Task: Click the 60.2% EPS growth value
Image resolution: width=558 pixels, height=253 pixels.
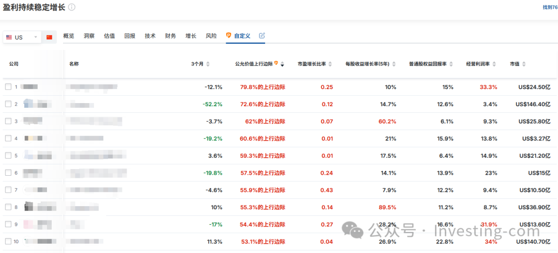Action: pos(388,122)
